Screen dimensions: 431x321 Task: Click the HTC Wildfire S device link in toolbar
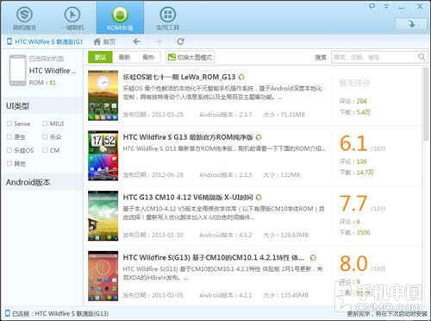pyautogui.click(x=45, y=41)
